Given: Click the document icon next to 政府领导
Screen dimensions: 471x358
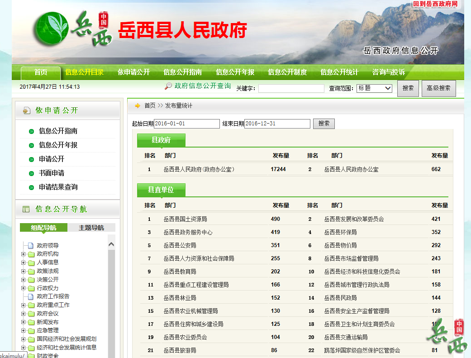Looking at the screenshot, I should pos(31,246).
